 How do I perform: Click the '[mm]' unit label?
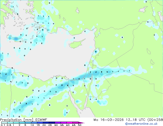29,120
